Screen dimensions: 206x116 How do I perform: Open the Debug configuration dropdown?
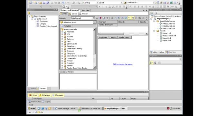click(97, 3)
